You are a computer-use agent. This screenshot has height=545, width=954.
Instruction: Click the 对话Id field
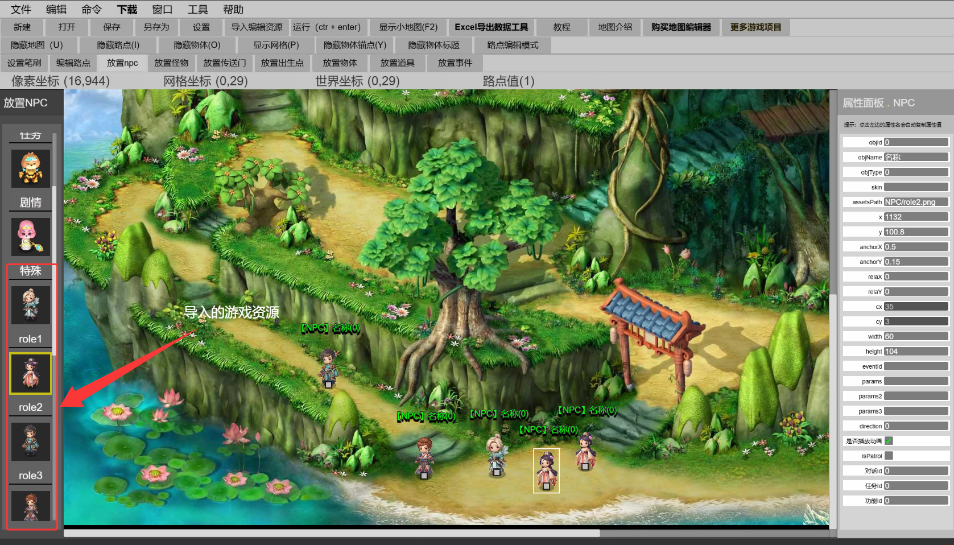point(916,470)
